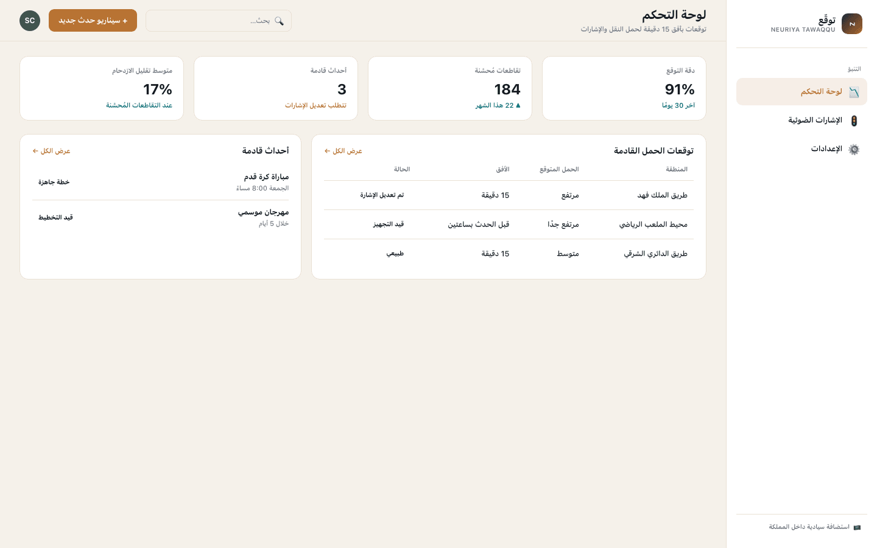
Task: Click the خطة جاهزة badge
Action: 54,182
